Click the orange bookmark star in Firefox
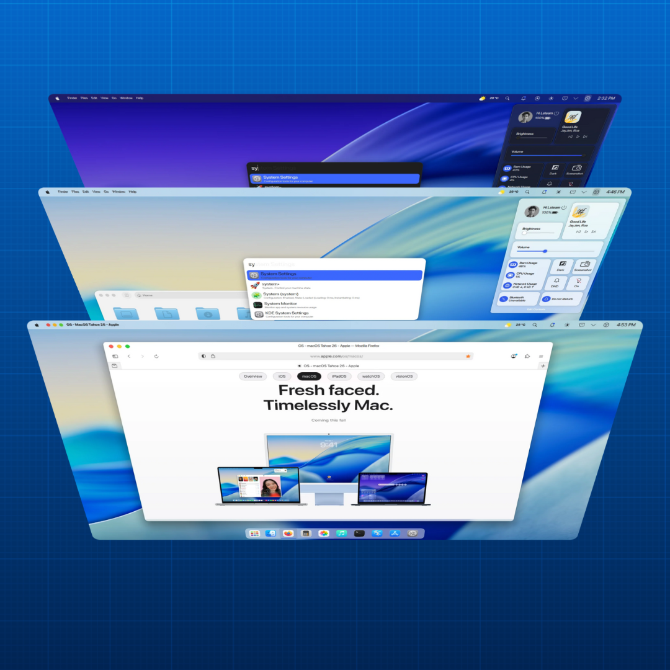 click(x=468, y=356)
